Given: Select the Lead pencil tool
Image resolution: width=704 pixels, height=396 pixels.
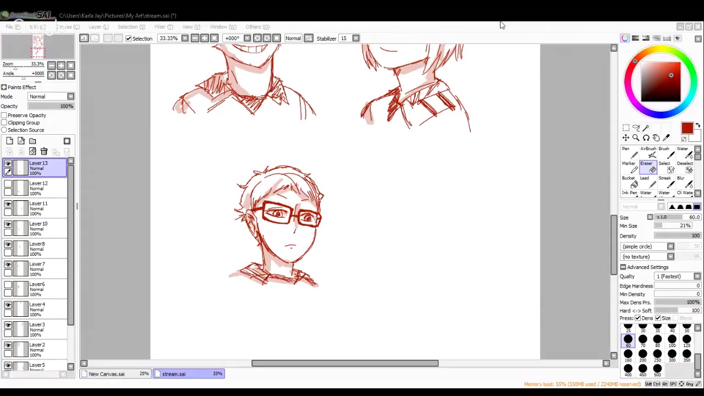Looking at the screenshot, I should 647,182.
